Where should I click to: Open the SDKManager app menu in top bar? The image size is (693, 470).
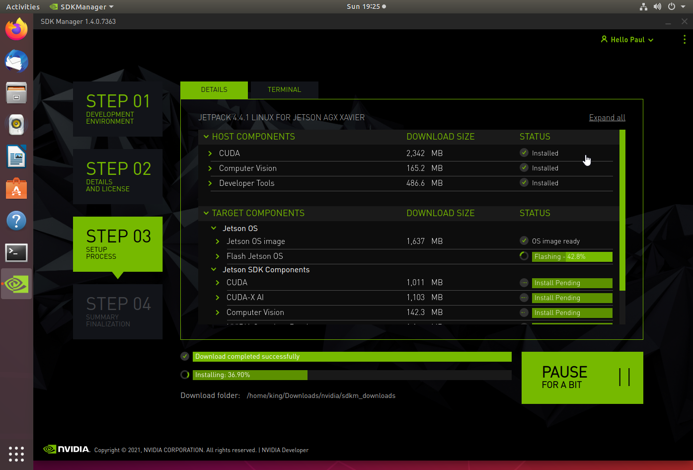coord(82,6)
